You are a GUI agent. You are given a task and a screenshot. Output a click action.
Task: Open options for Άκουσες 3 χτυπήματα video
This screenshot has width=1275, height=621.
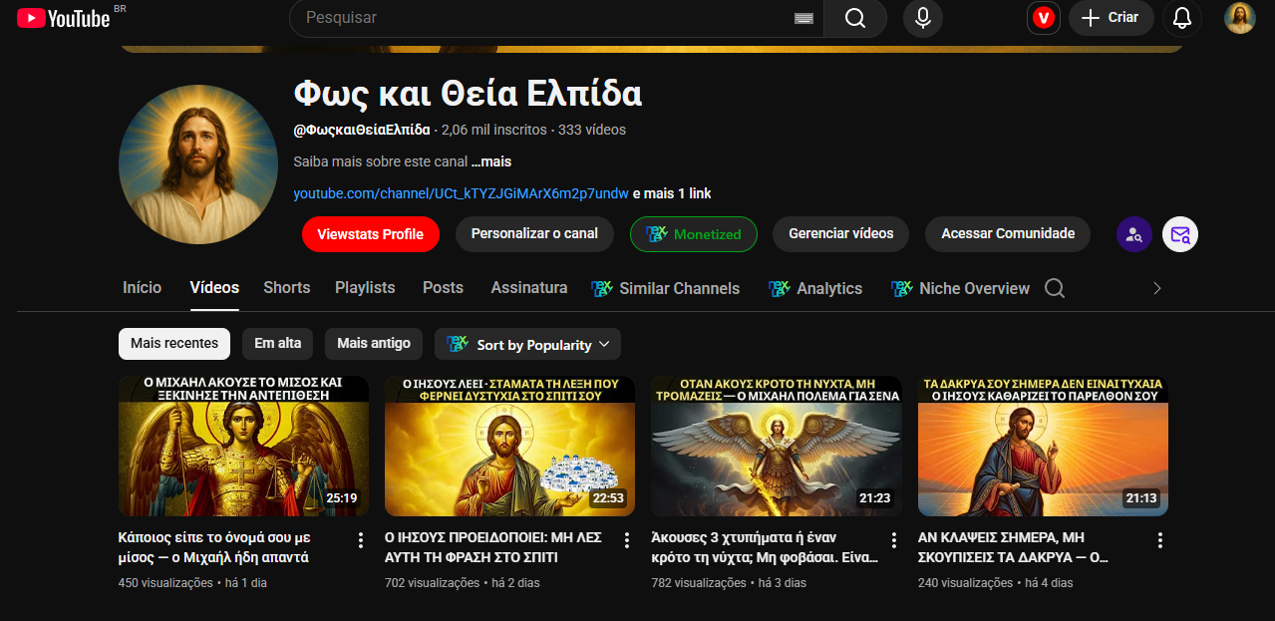pos(893,540)
